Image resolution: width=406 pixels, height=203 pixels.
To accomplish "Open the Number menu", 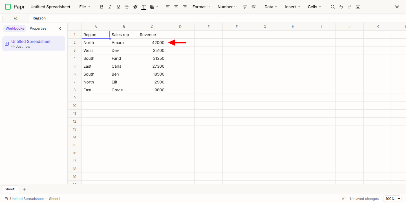I will [227, 7].
